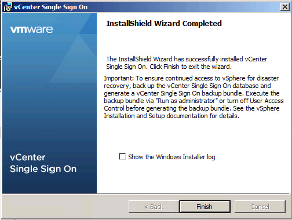The image size is (292, 220).
Task: Click 'Installation and Setup documentation for details' line
Action: tap(171, 116)
